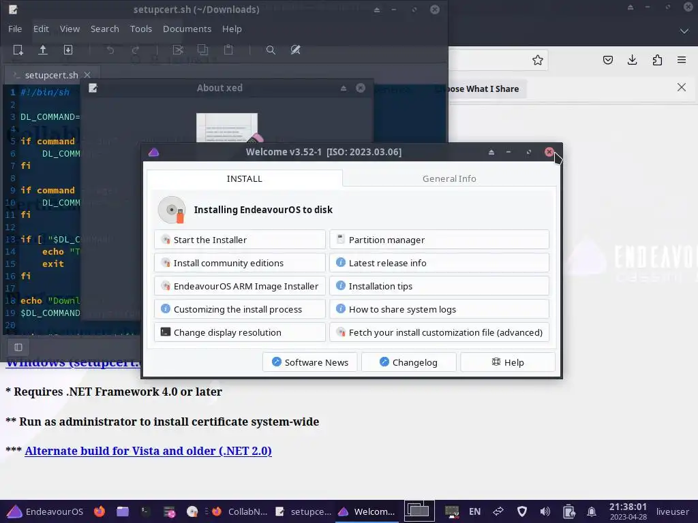Viewport: 698px width, 523px height.
Task: Open the File menu in xed
Action: pos(15,29)
